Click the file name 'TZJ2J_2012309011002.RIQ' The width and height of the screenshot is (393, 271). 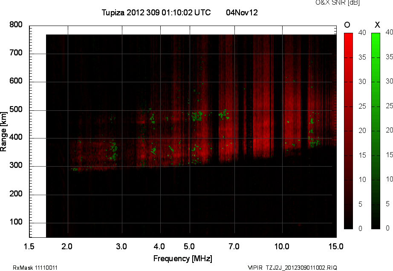point(301,268)
